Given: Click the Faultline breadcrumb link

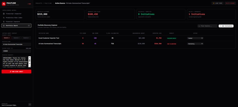Looking at the screenshot, I should pos(48,3).
